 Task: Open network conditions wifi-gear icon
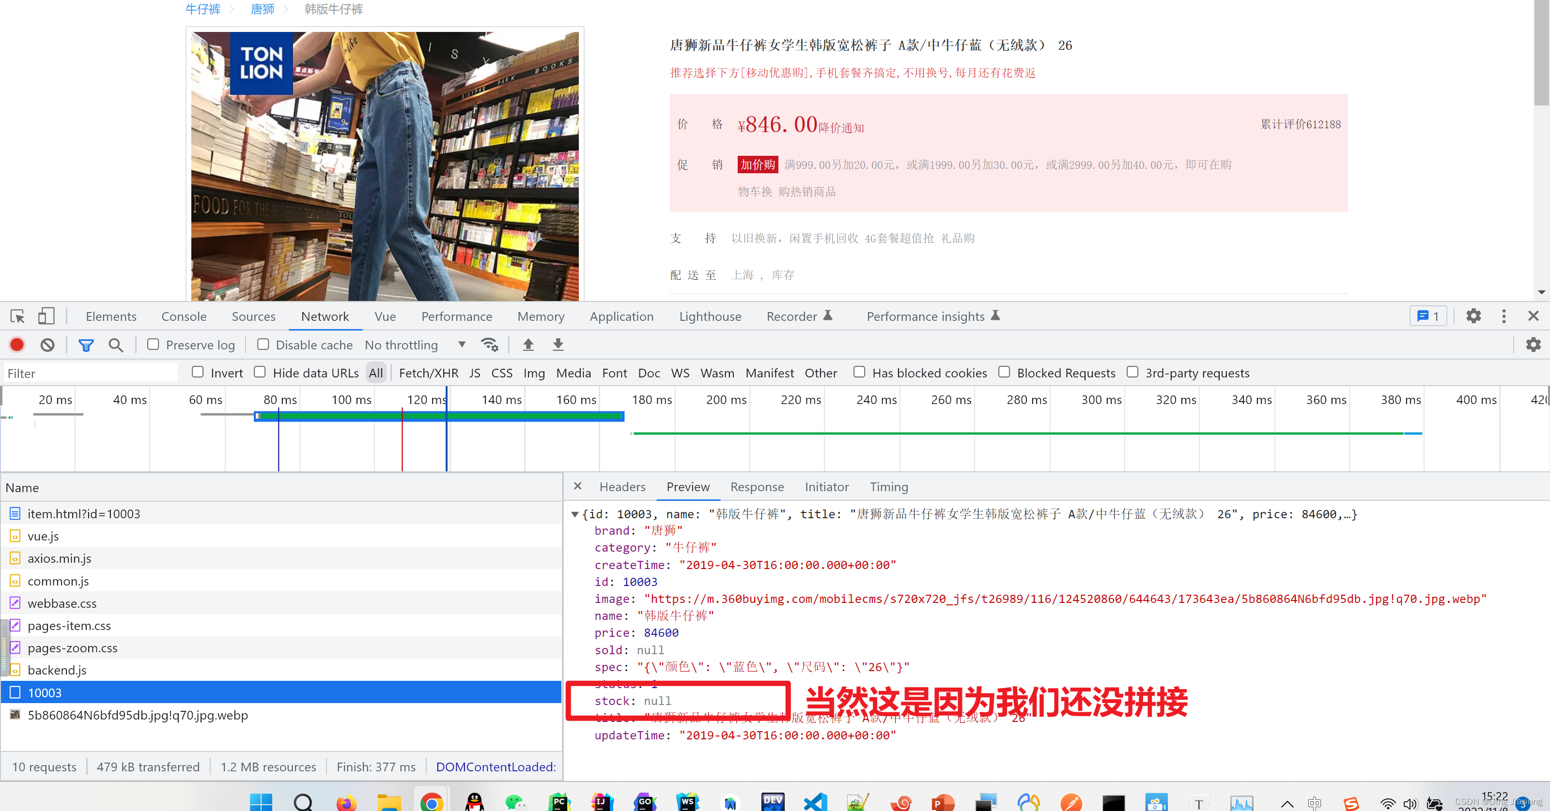pyautogui.click(x=489, y=345)
